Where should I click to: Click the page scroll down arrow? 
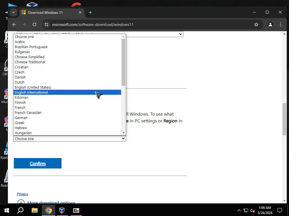[x=284, y=201]
